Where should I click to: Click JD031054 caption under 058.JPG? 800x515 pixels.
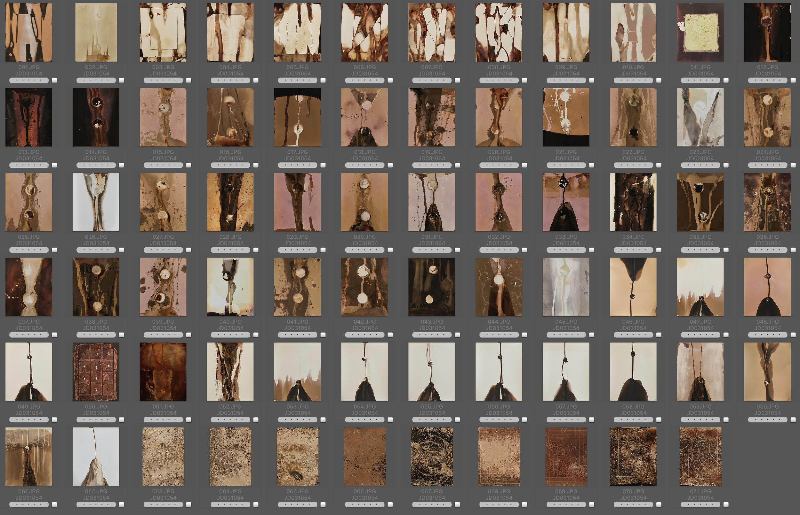633,413
